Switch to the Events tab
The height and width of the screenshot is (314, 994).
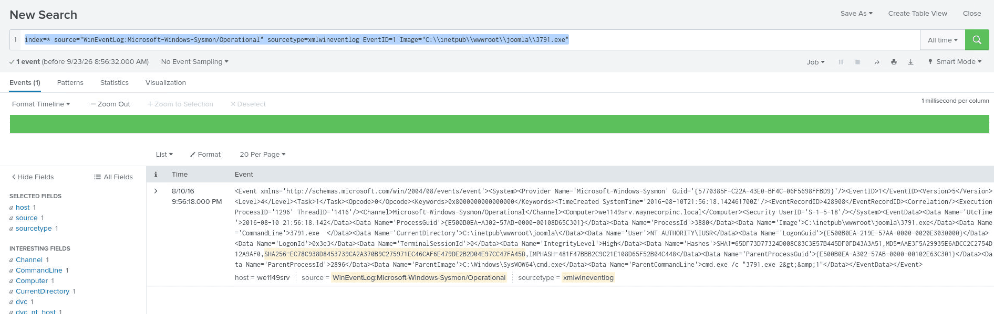[x=25, y=82]
